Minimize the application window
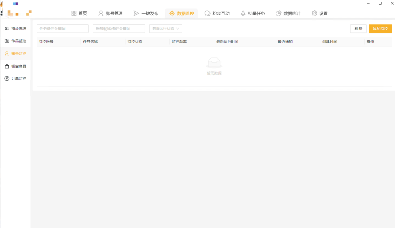The width and height of the screenshot is (395, 228). (x=368, y=3)
